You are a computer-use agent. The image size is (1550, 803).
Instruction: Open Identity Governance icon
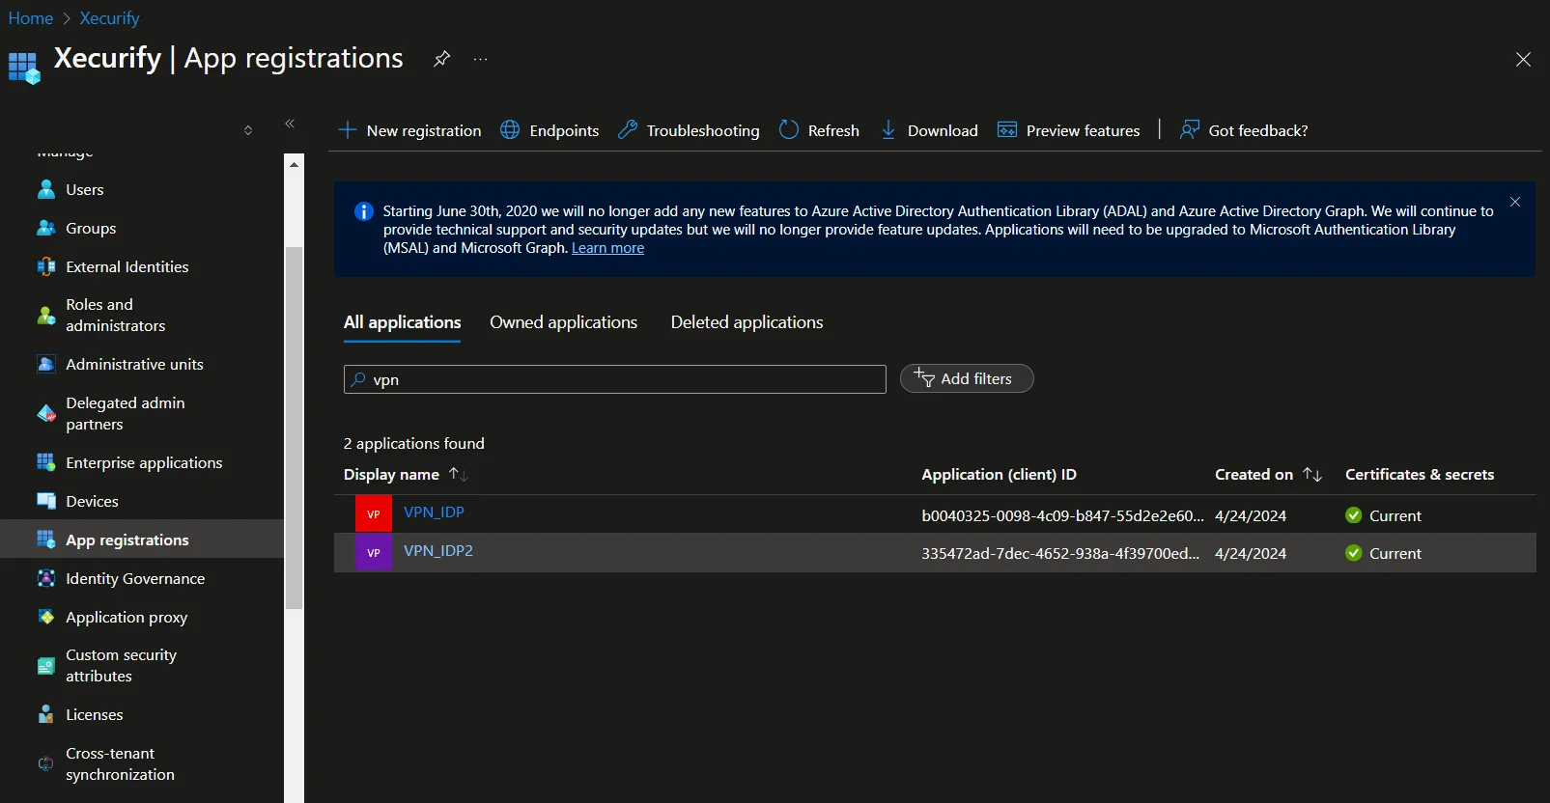point(45,578)
